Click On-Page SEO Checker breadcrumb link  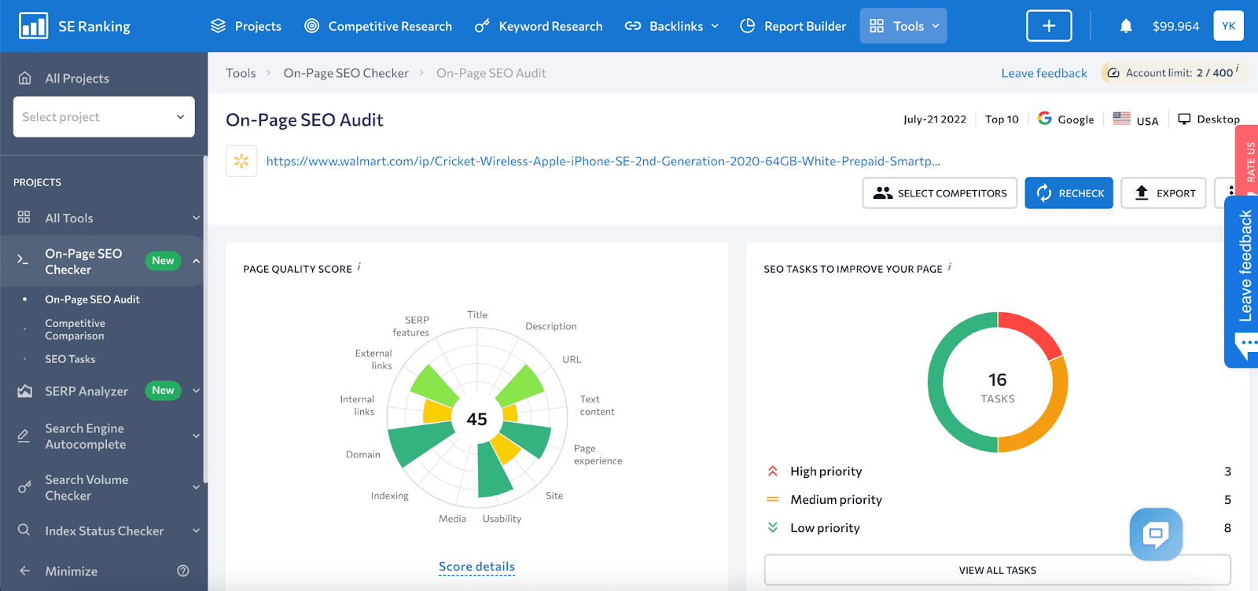coord(346,73)
